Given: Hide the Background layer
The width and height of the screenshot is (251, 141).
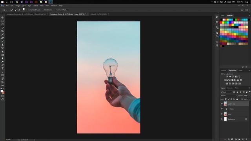Looking at the screenshot, I should click(222, 119).
